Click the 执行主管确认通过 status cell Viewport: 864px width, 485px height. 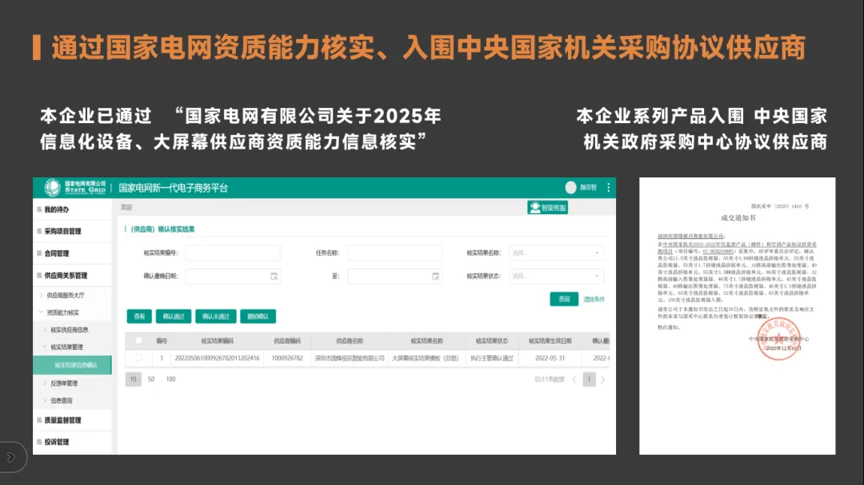click(491, 358)
